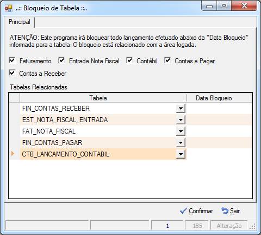
Task: Select the Principal tab
Action: [x=20, y=22]
